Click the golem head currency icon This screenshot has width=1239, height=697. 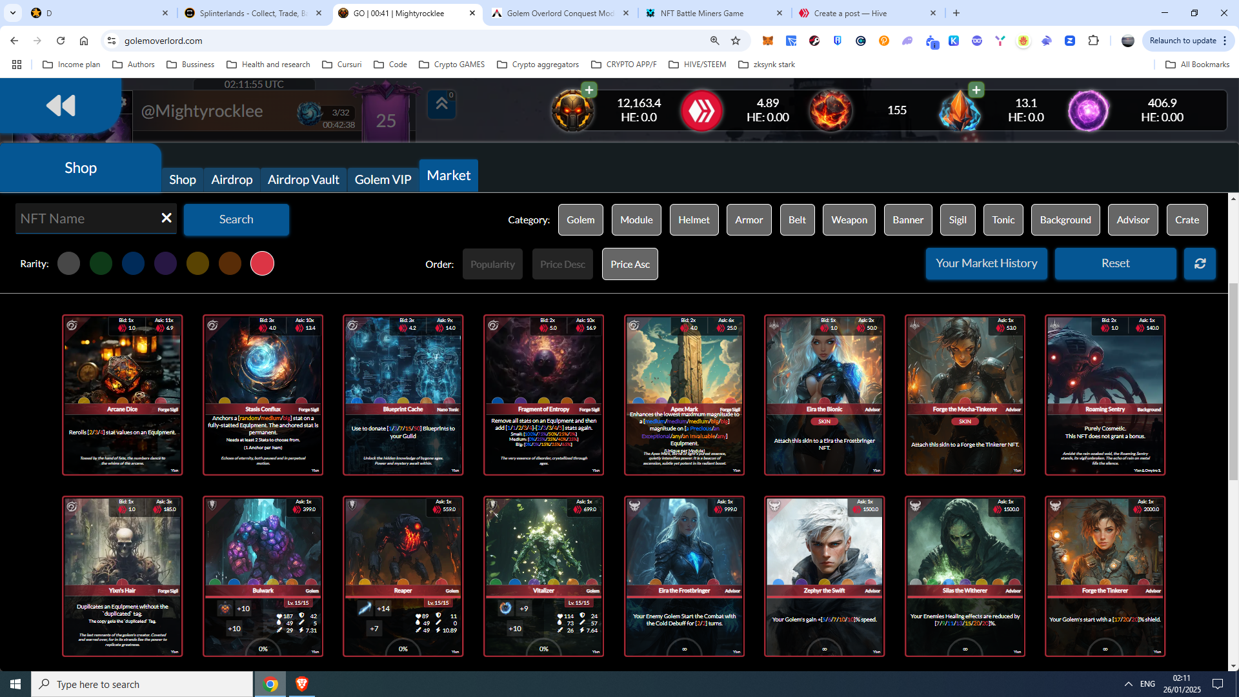coord(572,110)
